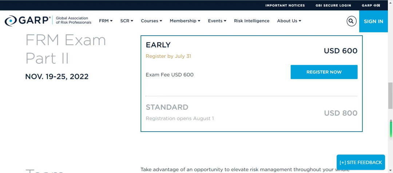Select the STANDARD registration option

pyautogui.click(x=167, y=107)
